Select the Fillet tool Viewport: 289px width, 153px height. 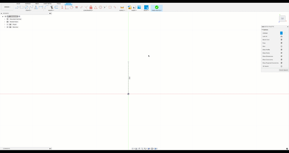click(47, 8)
